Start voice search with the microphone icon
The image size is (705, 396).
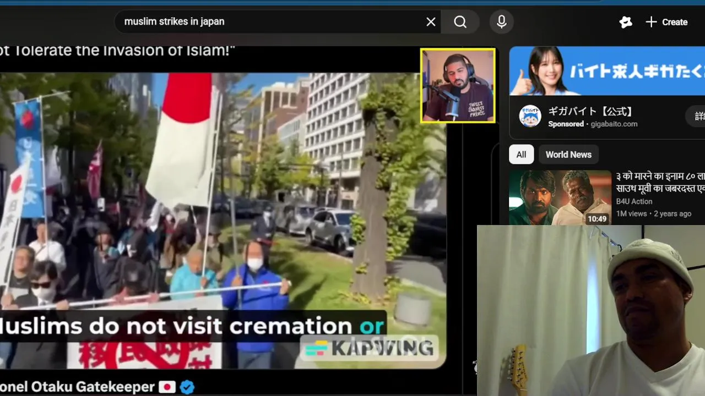(x=501, y=22)
